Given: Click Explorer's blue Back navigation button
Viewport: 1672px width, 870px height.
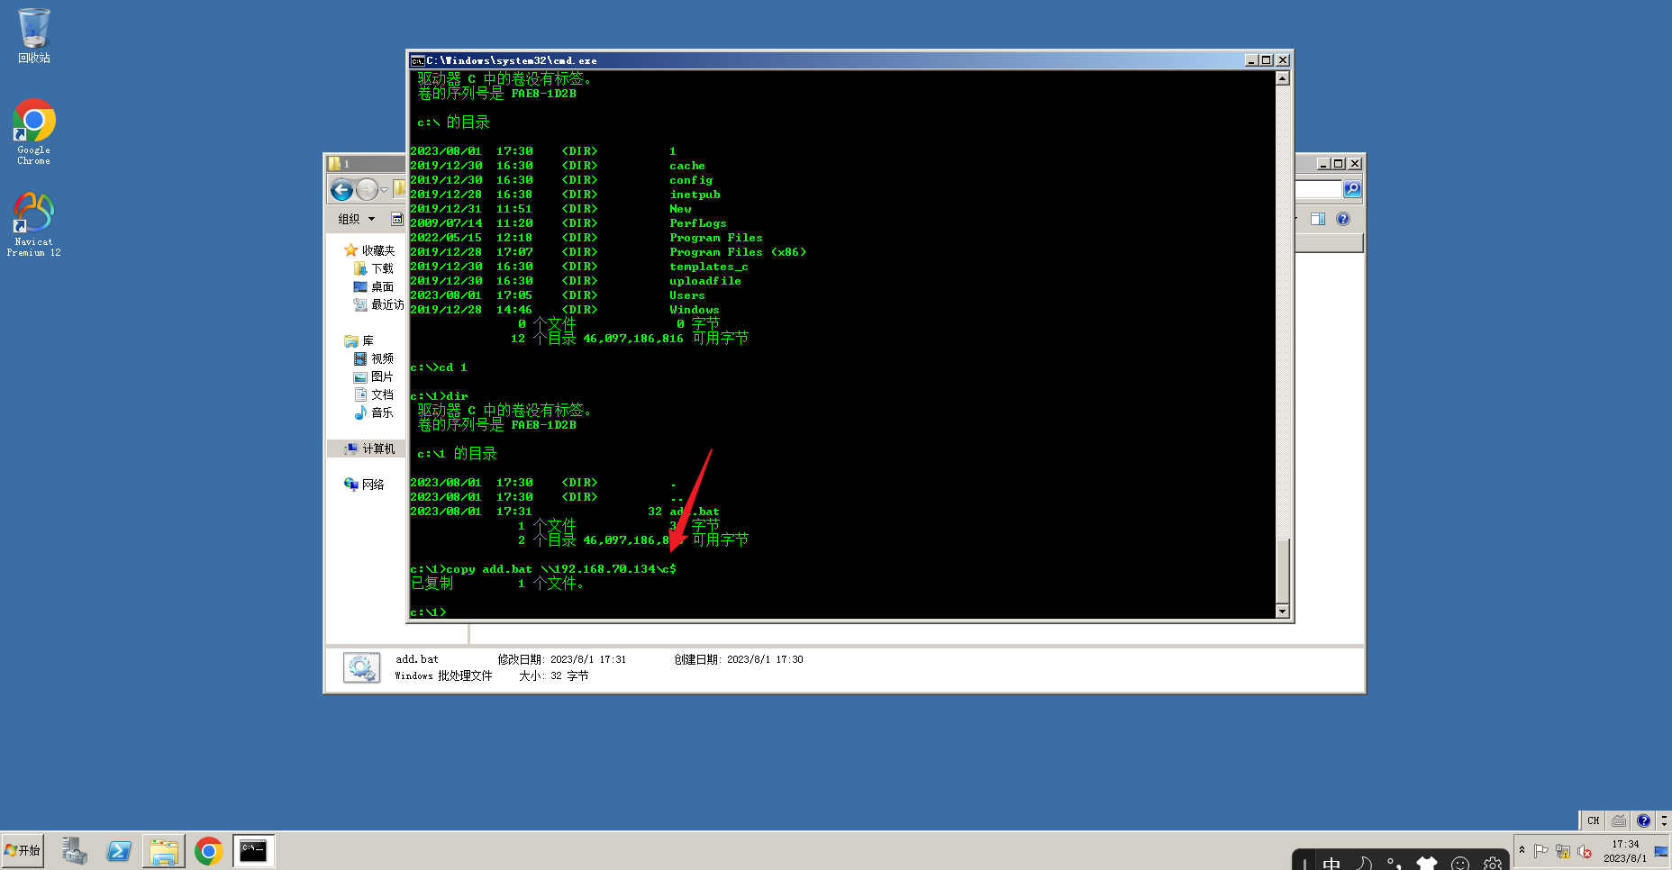Looking at the screenshot, I should (x=341, y=190).
